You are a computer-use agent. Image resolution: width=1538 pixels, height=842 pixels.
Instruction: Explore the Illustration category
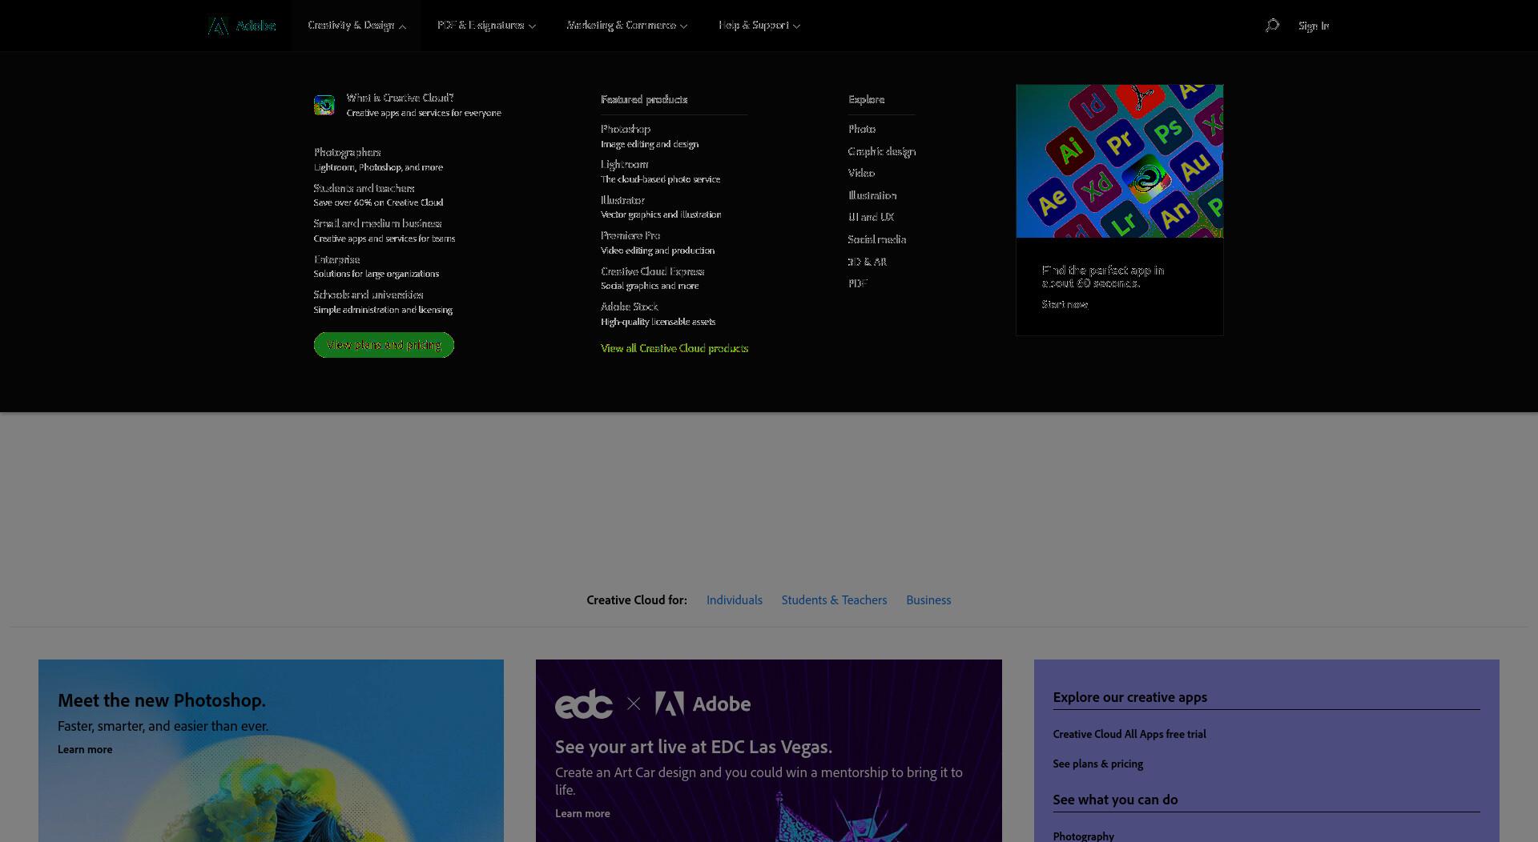coord(872,195)
